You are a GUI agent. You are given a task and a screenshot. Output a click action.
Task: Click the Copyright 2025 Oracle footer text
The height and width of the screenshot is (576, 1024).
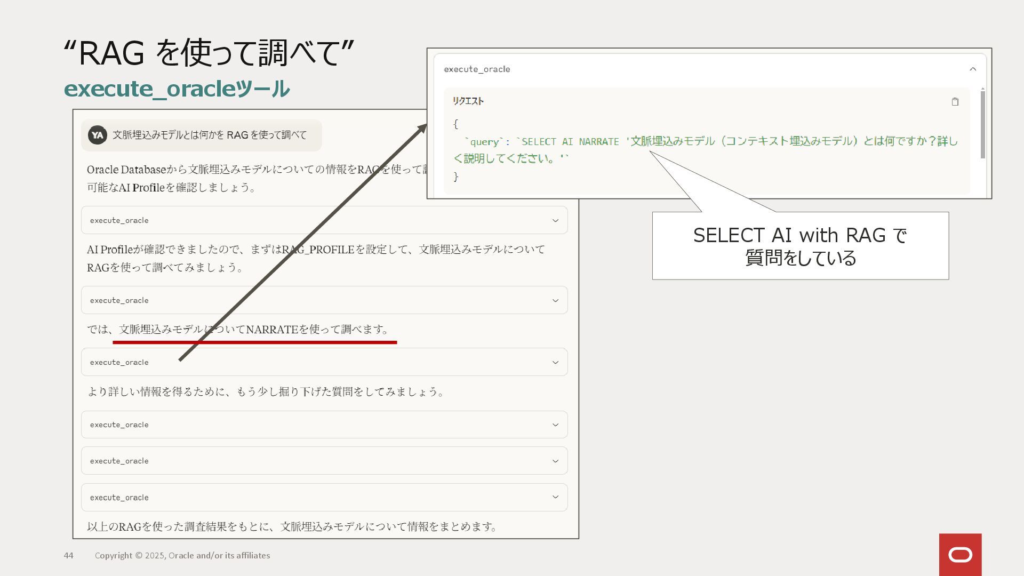coord(182,556)
